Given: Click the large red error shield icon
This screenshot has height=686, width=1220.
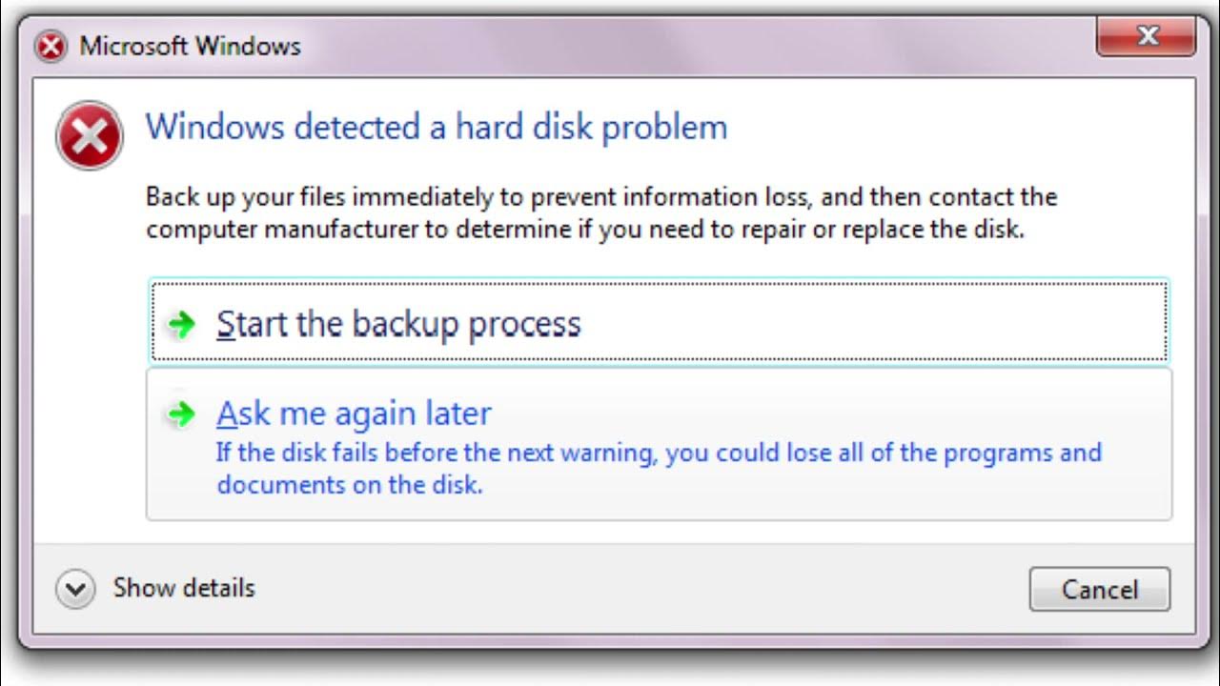Looking at the screenshot, I should [x=90, y=136].
